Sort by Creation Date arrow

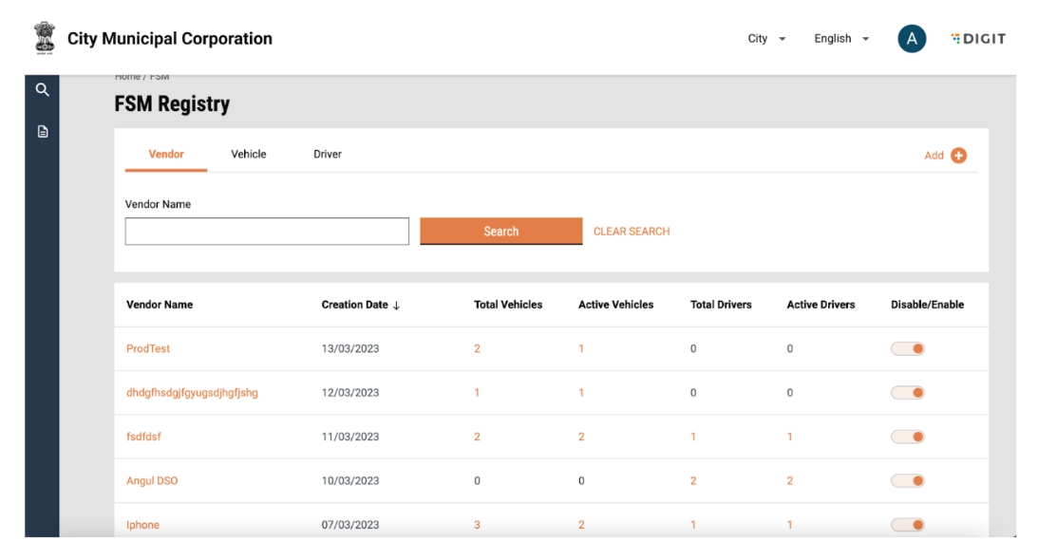coord(397,306)
